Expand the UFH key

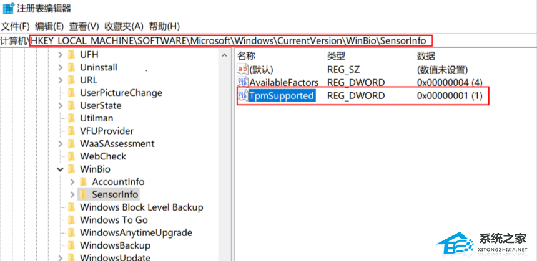(61, 55)
